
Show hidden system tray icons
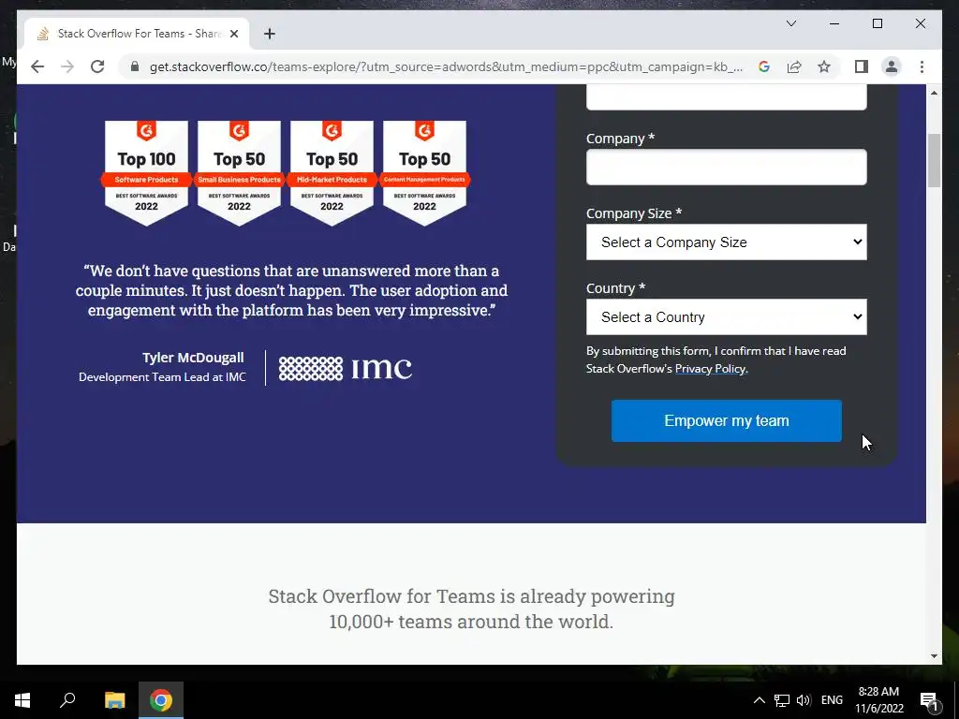tap(759, 700)
